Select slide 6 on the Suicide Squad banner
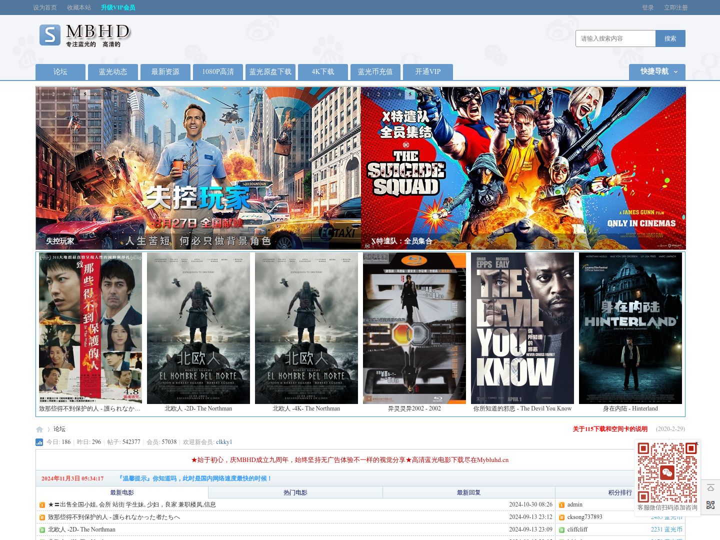 point(420,94)
